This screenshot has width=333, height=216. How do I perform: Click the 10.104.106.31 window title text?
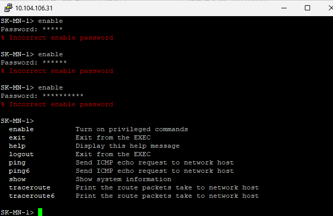34,8
